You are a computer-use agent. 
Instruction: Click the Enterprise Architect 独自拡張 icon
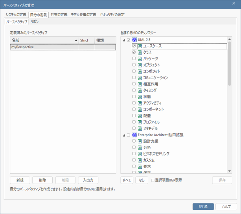tap(134, 135)
